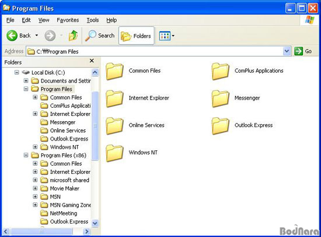
Task: Collapse the Local Disk (C:) tree node
Action: coord(17,72)
